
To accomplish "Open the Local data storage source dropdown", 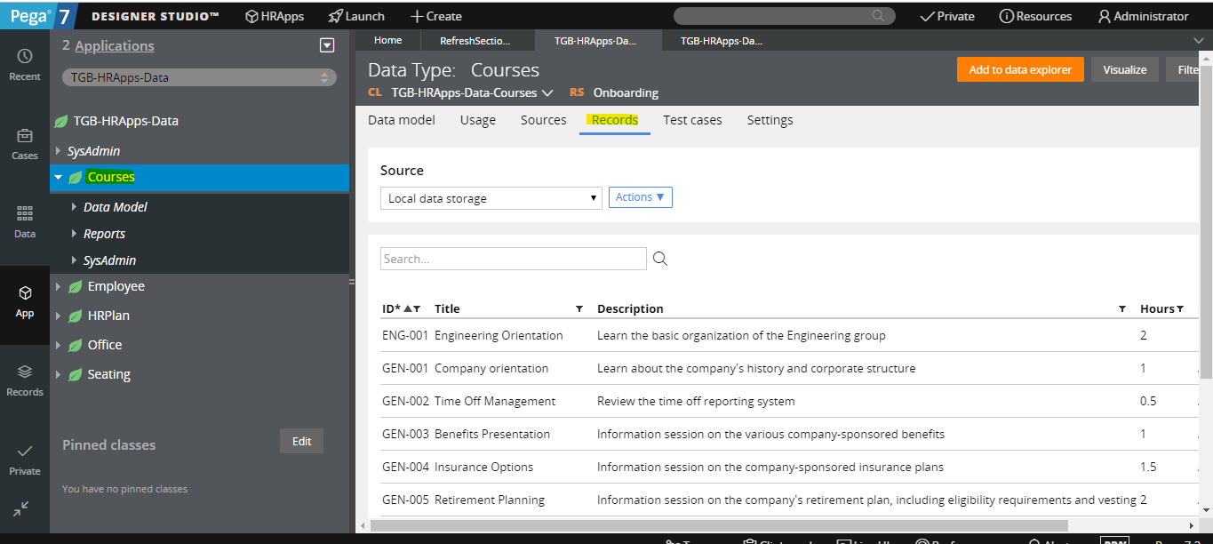I will (x=491, y=197).
